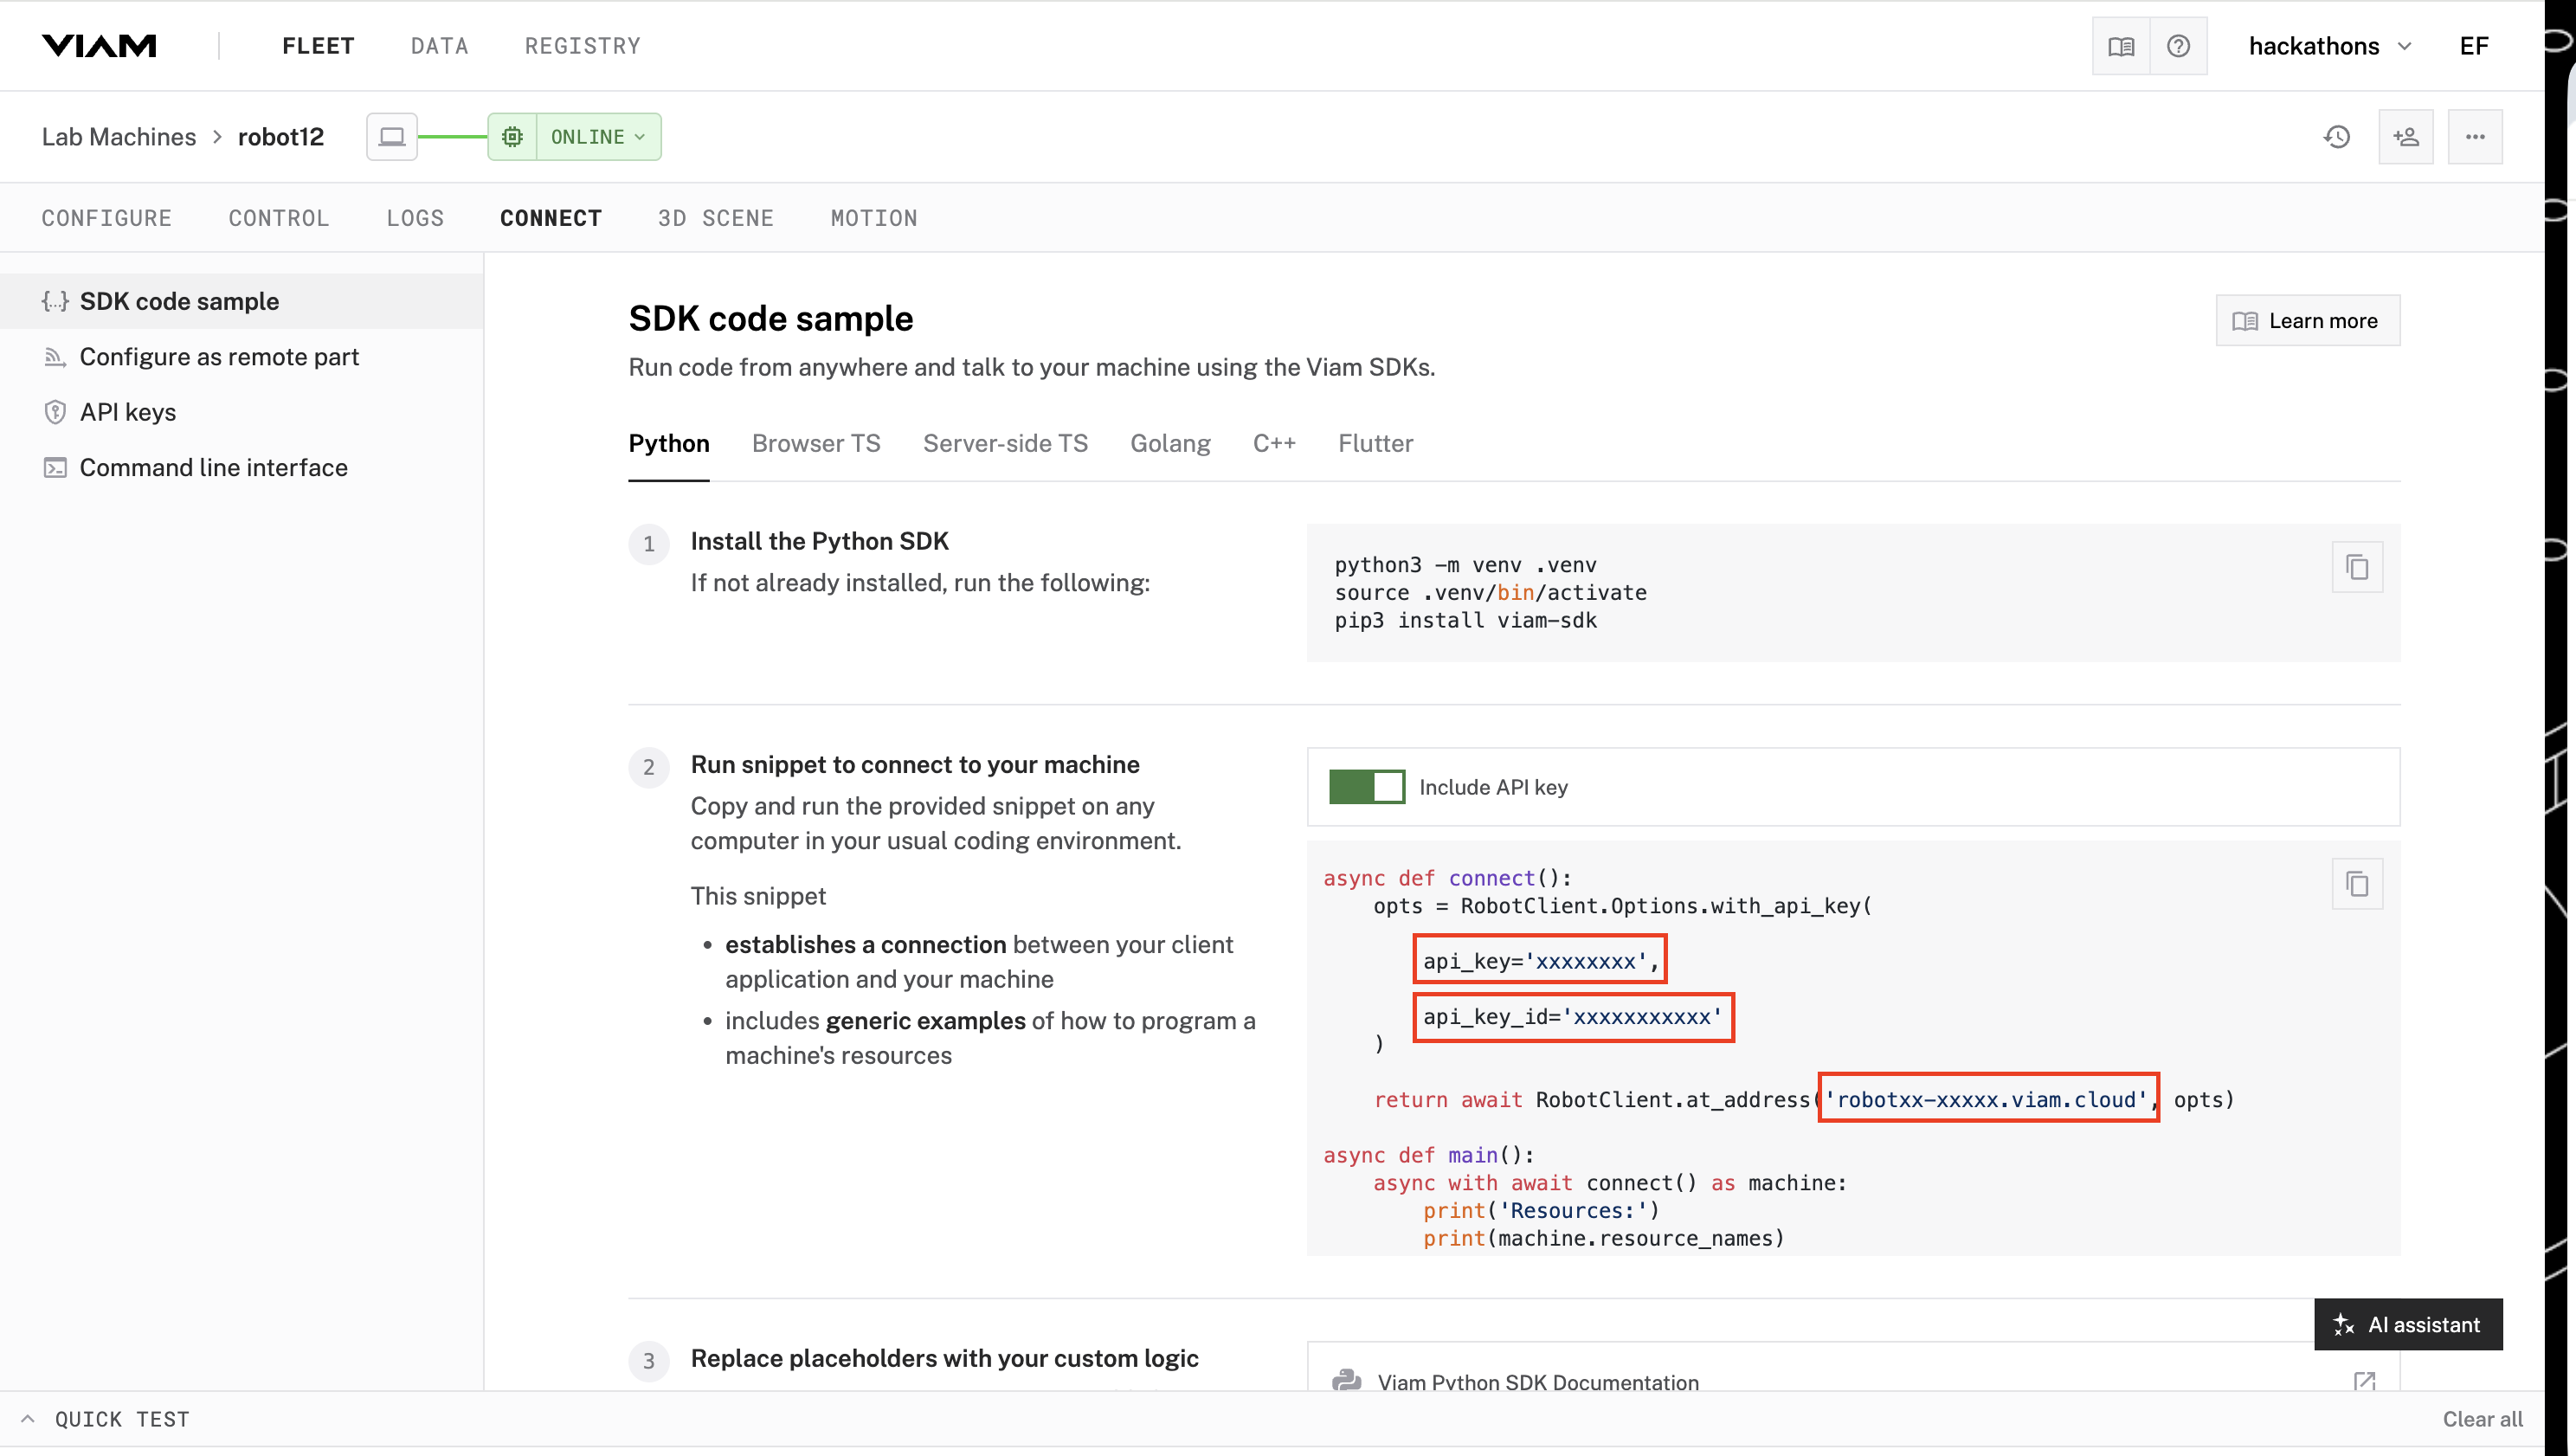This screenshot has height=1456, width=2576.
Task: Copy the connect code snippet
Action: (2357, 884)
